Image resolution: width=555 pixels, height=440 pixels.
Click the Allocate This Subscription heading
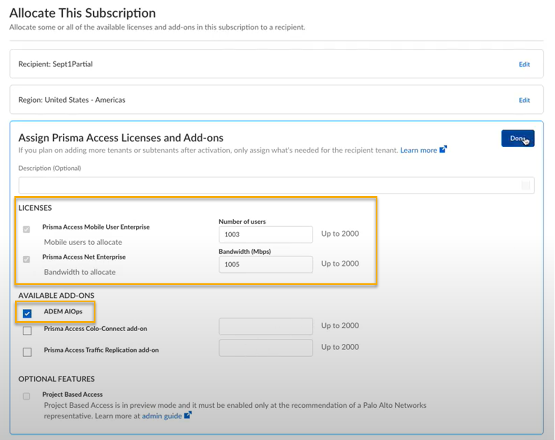(x=83, y=13)
